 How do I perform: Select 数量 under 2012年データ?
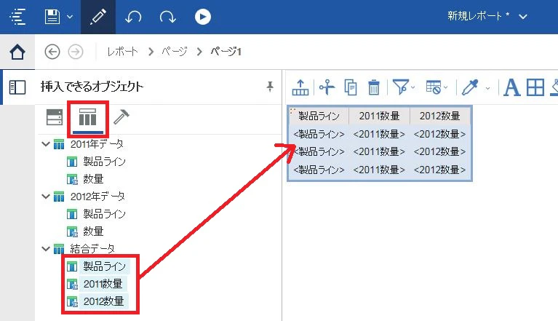pos(93,231)
